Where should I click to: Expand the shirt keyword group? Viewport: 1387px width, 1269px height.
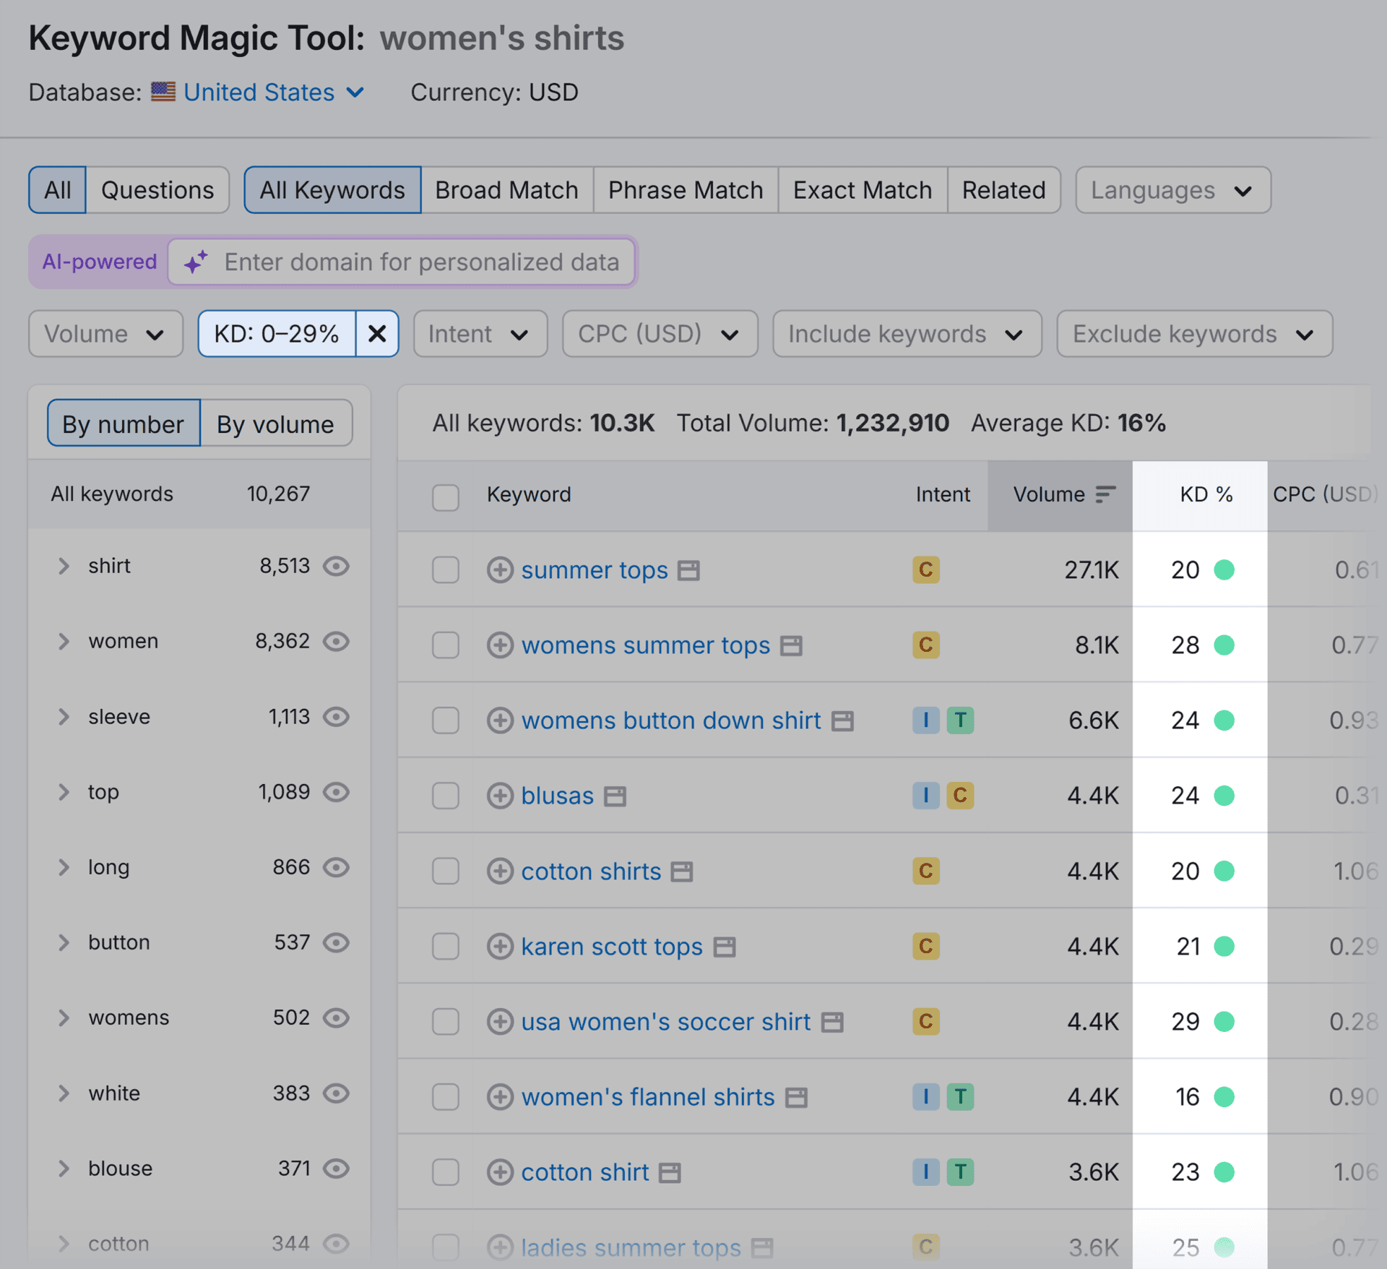64,566
